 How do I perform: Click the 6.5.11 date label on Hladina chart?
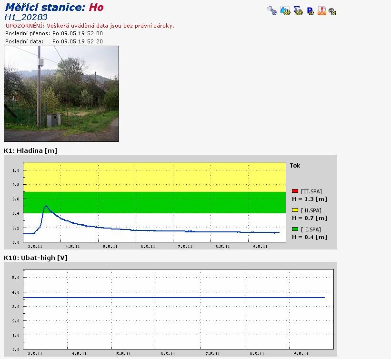pos(148,247)
